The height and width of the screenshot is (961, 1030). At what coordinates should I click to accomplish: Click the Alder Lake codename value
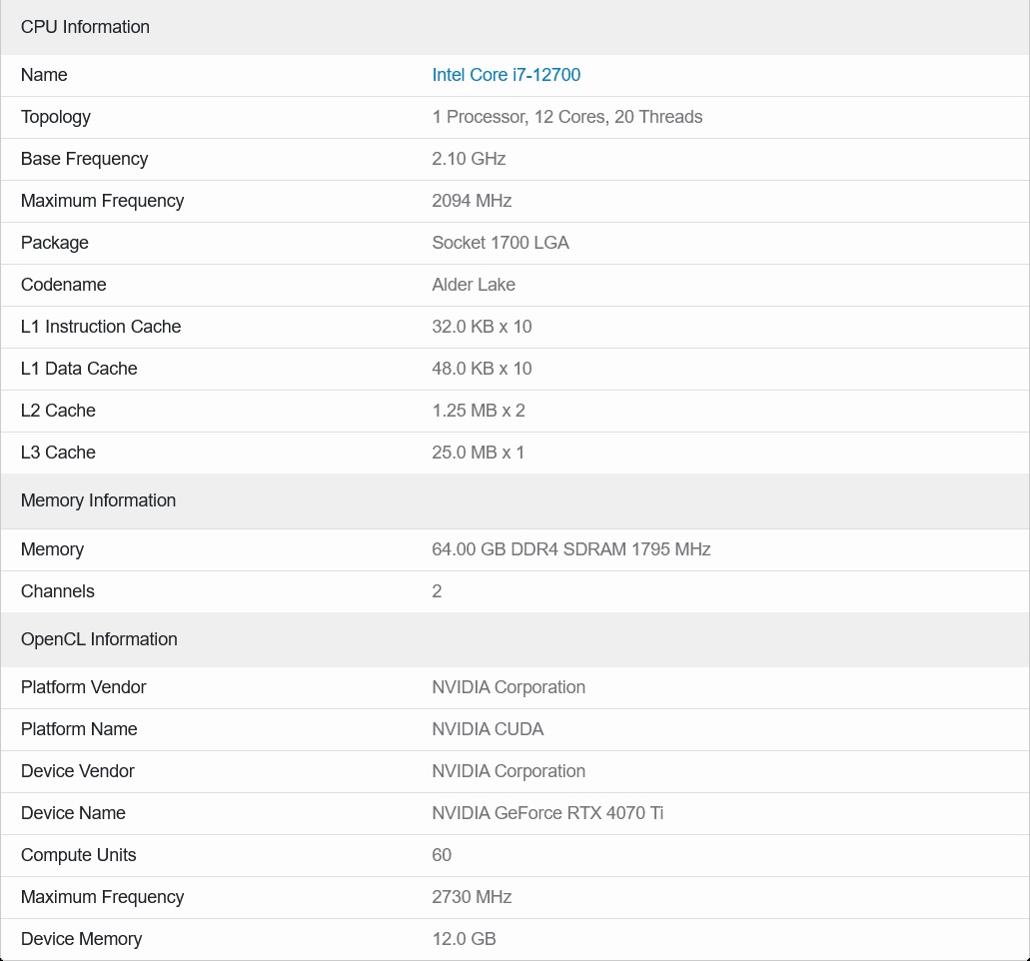(474, 285)
